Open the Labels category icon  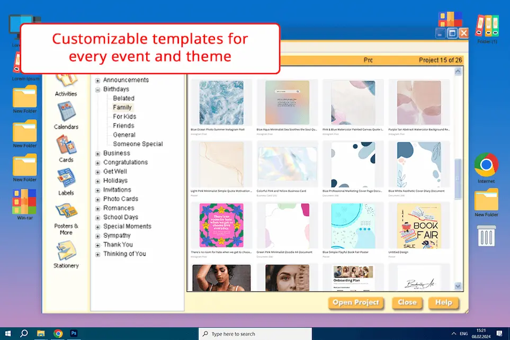66,178
